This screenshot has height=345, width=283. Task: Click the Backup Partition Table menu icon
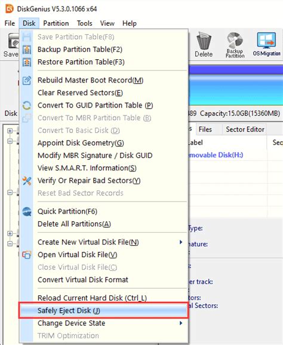(27, 50)
